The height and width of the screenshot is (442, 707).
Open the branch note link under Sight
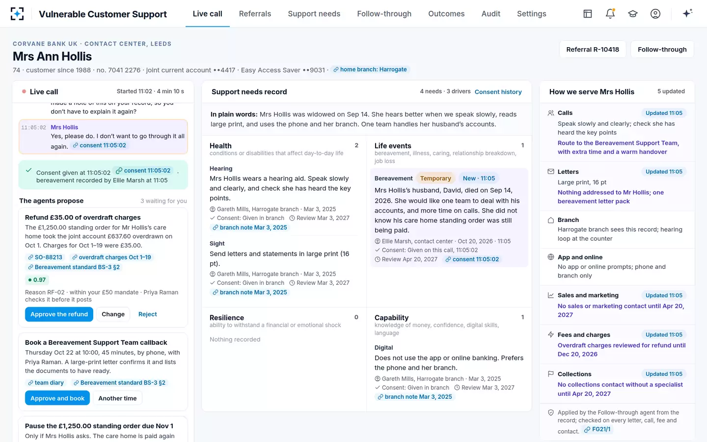point(250,292)
